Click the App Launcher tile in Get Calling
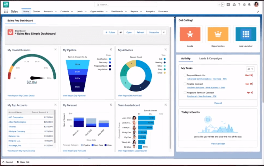This screenshot has height=166, width=264. [x=246, y=34]
